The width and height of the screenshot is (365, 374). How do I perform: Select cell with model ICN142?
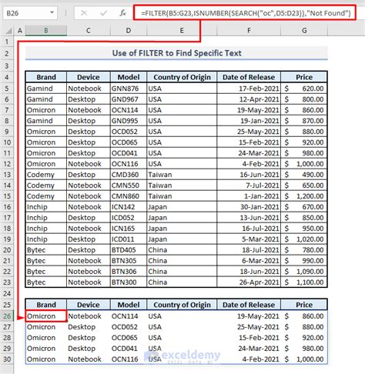(x=129, y=207)
